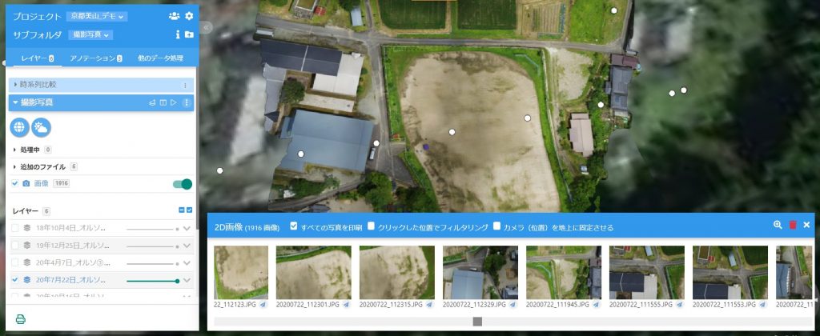Uncheck the 20年7月22日_オルソ layer checkbox

(x=14, y=279)
